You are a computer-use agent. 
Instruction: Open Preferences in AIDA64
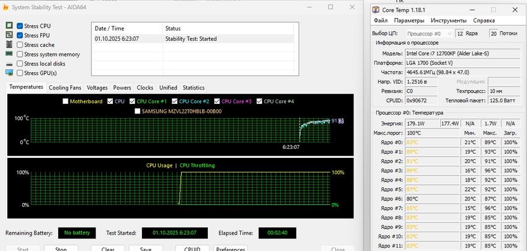(x=231, y=249)
